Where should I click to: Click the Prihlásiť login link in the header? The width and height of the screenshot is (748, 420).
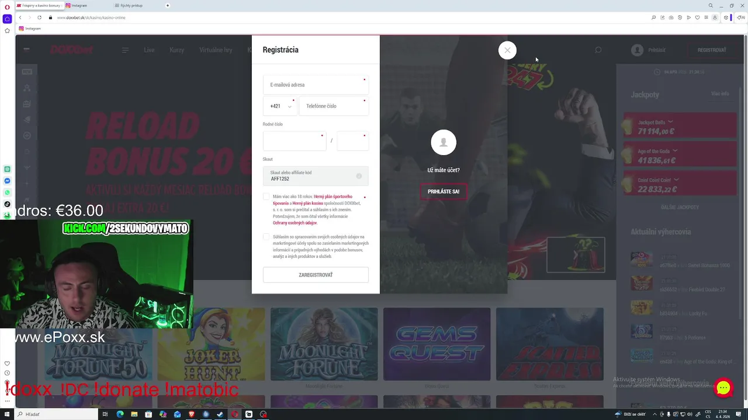pos(657,50)
